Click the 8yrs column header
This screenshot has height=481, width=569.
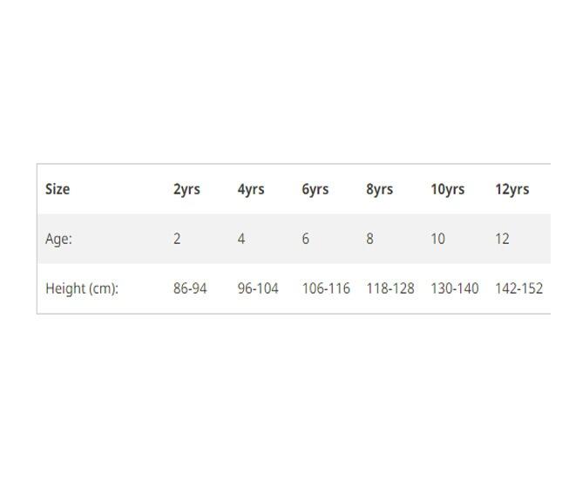[x=379, y=189]
